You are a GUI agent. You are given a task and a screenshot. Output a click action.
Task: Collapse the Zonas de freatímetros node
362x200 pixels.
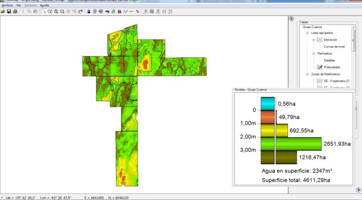(x=307, y=74)
